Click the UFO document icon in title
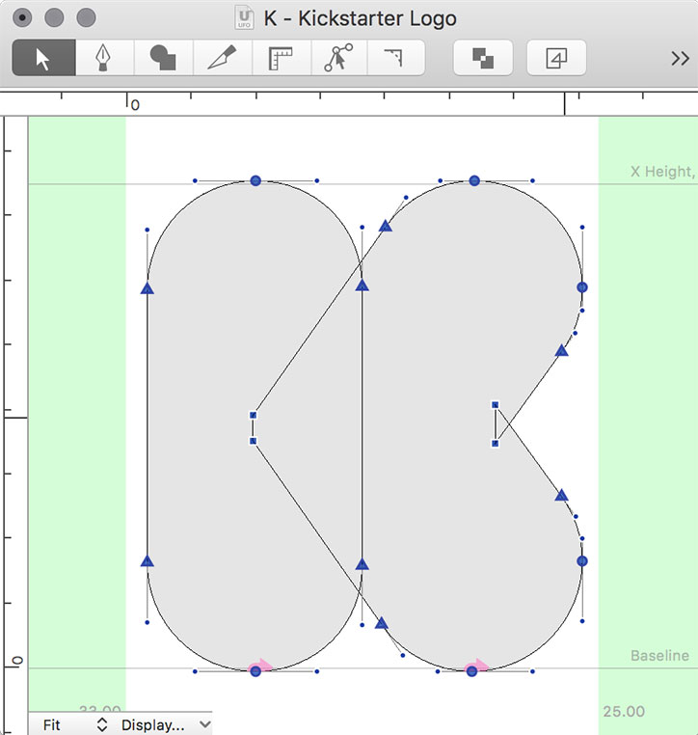 [x=244, y=17]
